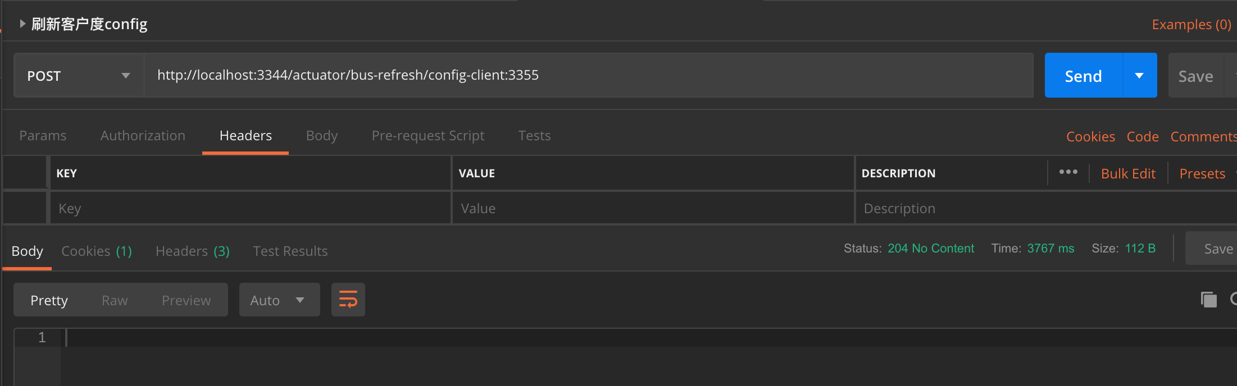Open the Cookies link
Image resolution: width=1237 pixels, height=386 pixels.
(x=1090, y=137)
